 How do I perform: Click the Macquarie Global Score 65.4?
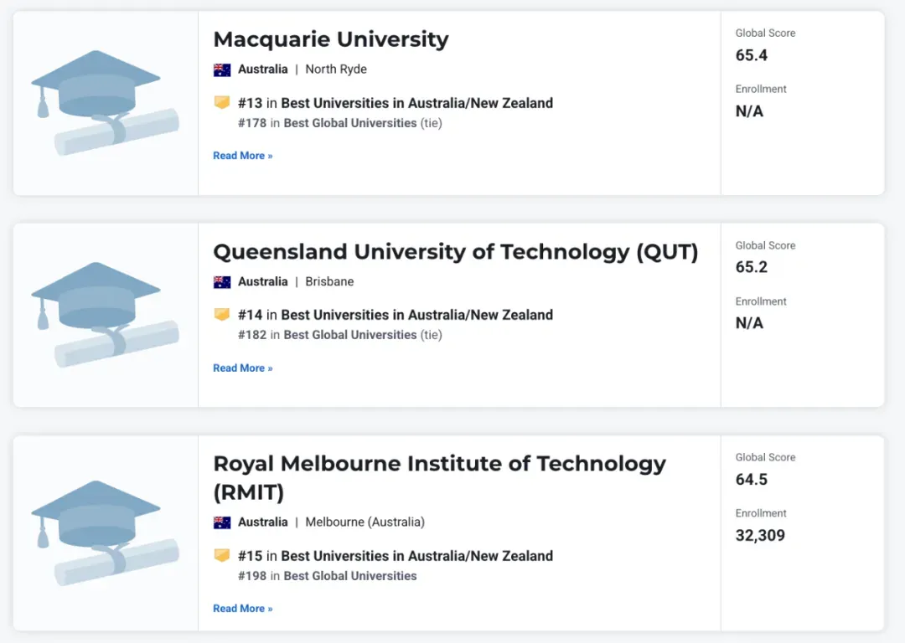[752, 55]
